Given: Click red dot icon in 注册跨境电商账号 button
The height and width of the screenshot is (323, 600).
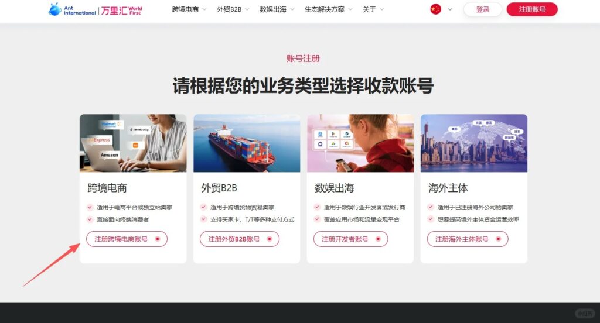Looking at the screenshot, I should tap(157, 239).
